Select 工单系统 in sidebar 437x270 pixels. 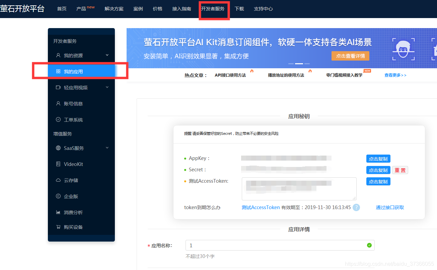81,119
